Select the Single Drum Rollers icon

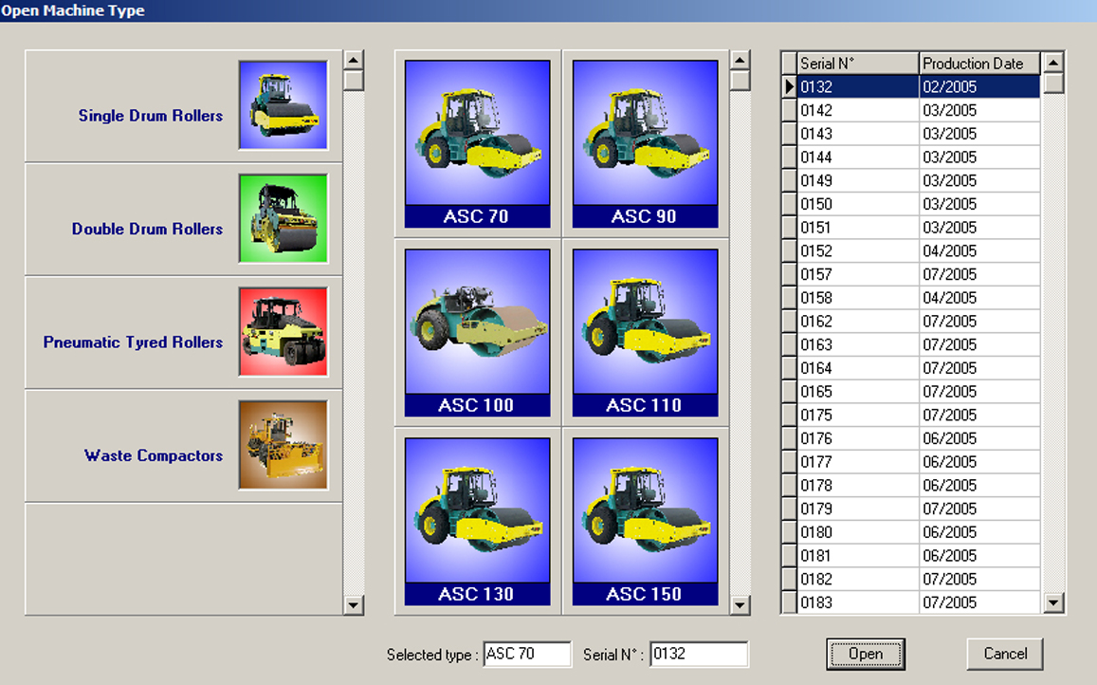click(x=283, y=105)
